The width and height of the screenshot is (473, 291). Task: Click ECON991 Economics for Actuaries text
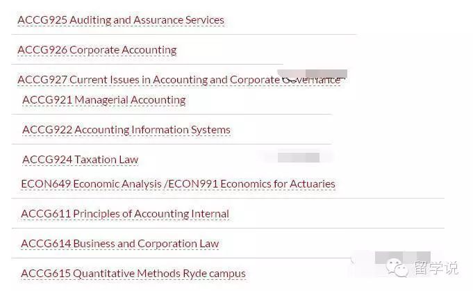click(x=251, y=184)
